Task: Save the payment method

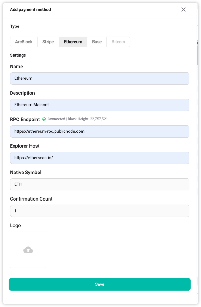Action: (100, 284)
